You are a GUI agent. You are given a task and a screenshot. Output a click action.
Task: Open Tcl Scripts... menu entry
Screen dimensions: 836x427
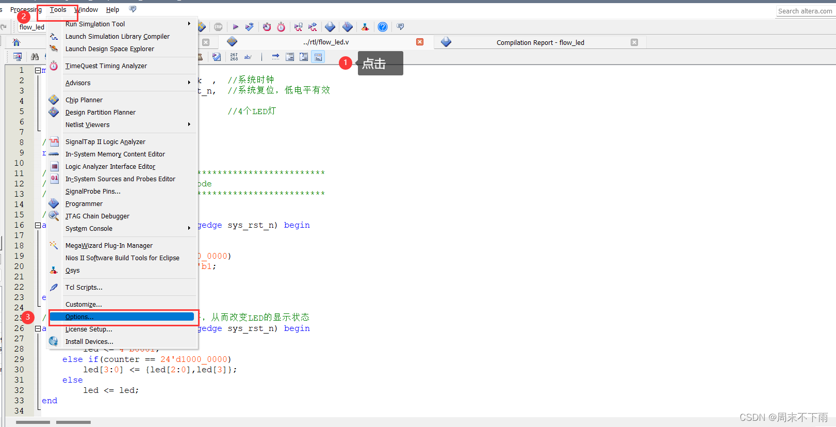[x=122, y=287]
